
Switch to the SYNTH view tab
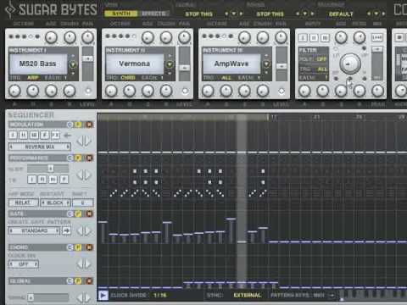(x=121, y=14)
